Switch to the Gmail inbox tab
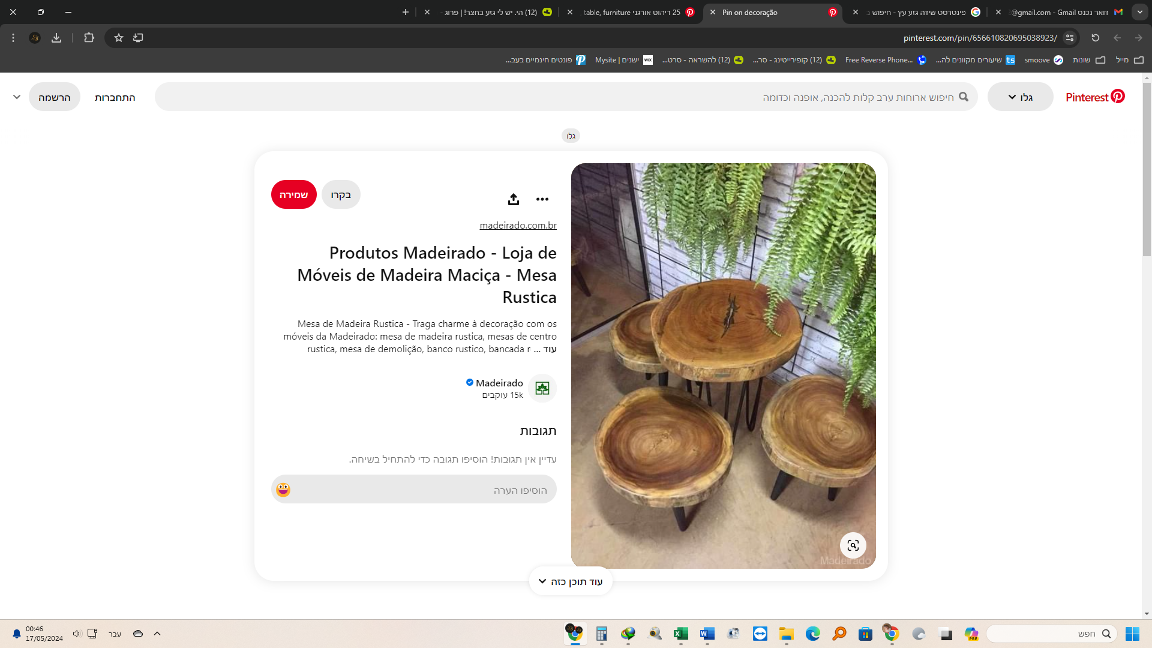This screenshot has height=648, width=1152. pyautogui.click(x=1062, y=12)
